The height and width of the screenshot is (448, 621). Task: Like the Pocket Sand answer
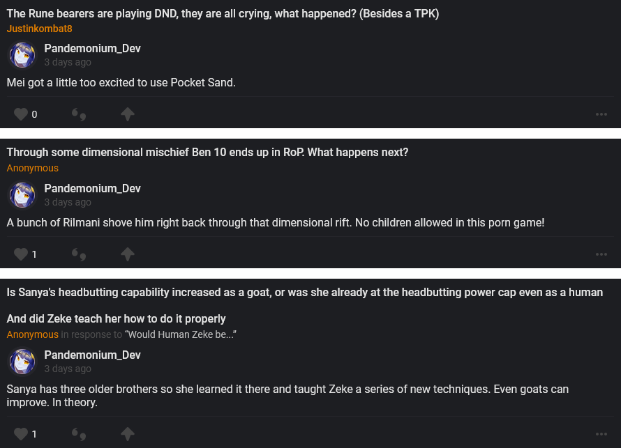click(21, 114)
